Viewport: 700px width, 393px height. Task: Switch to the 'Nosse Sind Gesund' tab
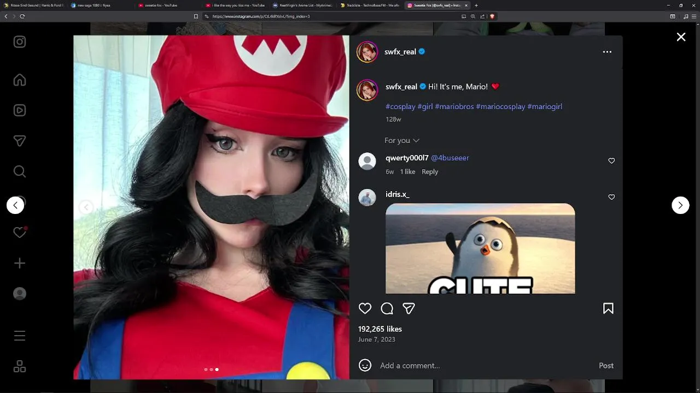tap(33, 5)
